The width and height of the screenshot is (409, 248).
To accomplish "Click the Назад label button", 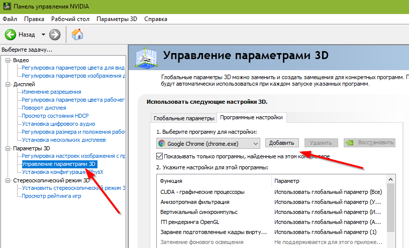I will coord(27,35).
